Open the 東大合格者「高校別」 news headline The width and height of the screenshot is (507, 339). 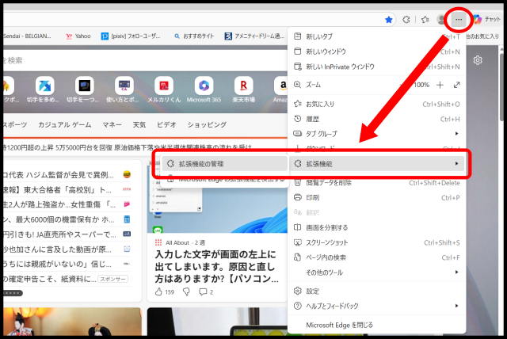[58, 190]
